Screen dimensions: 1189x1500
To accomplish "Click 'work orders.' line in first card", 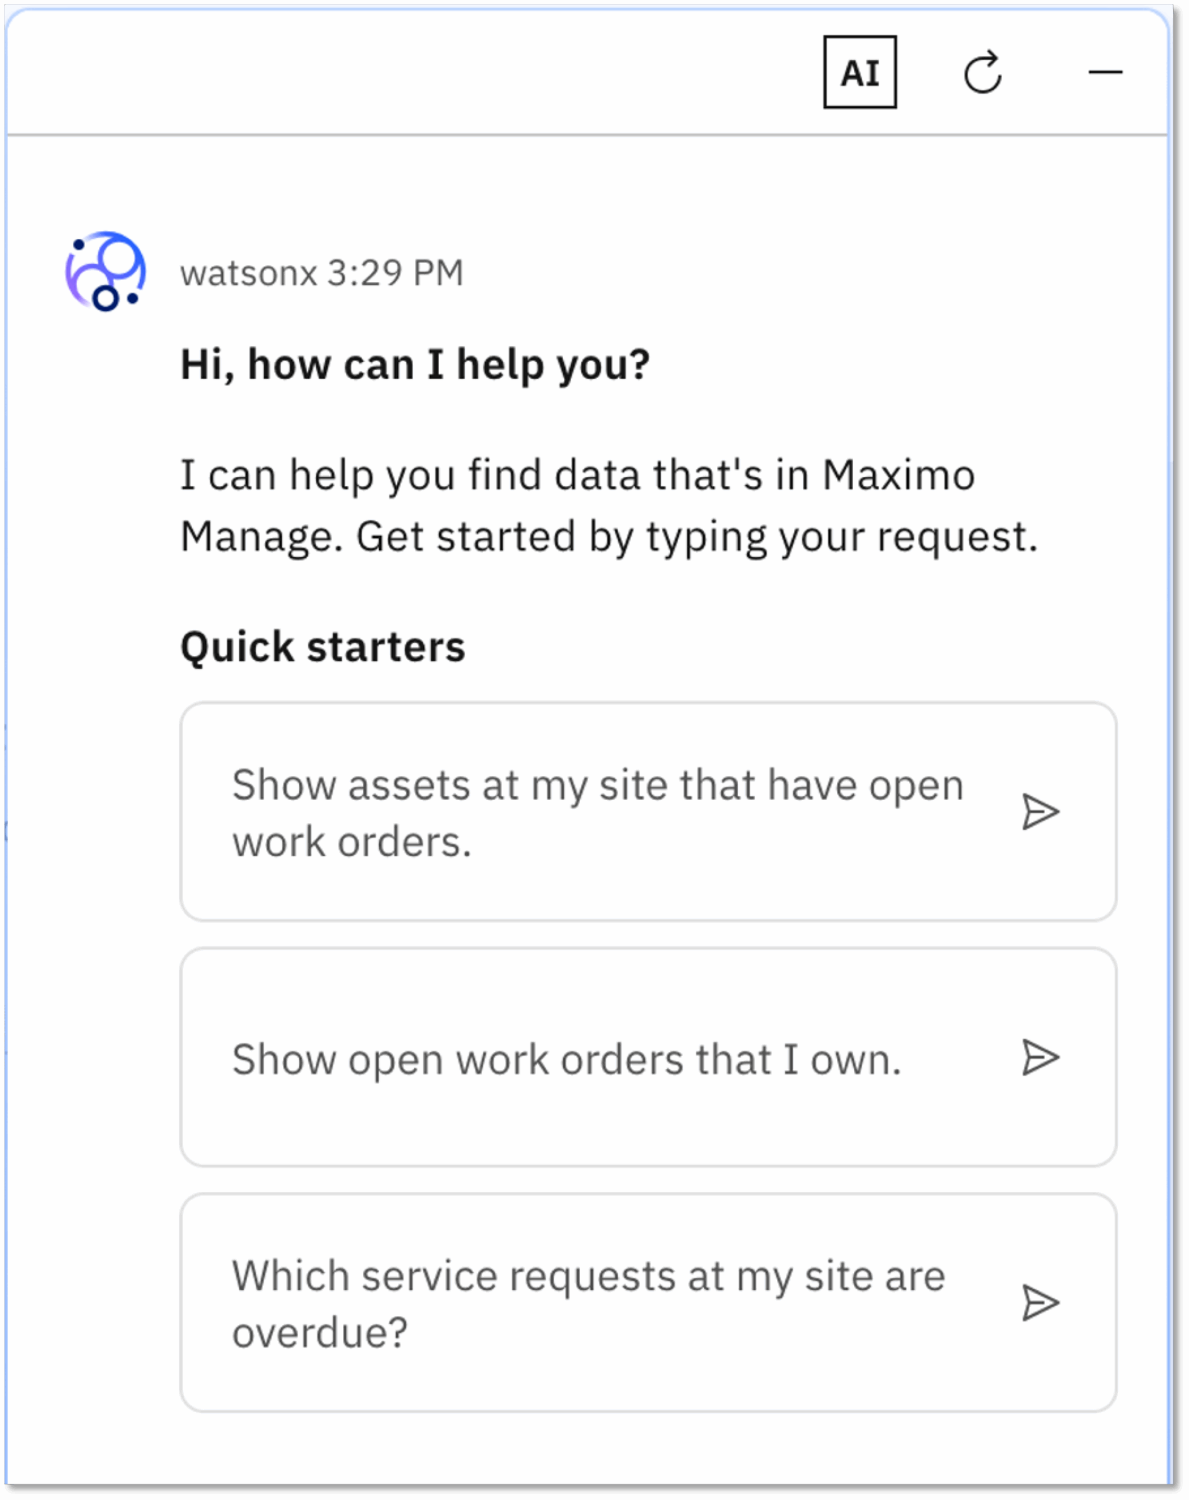I will coord(352,843).
